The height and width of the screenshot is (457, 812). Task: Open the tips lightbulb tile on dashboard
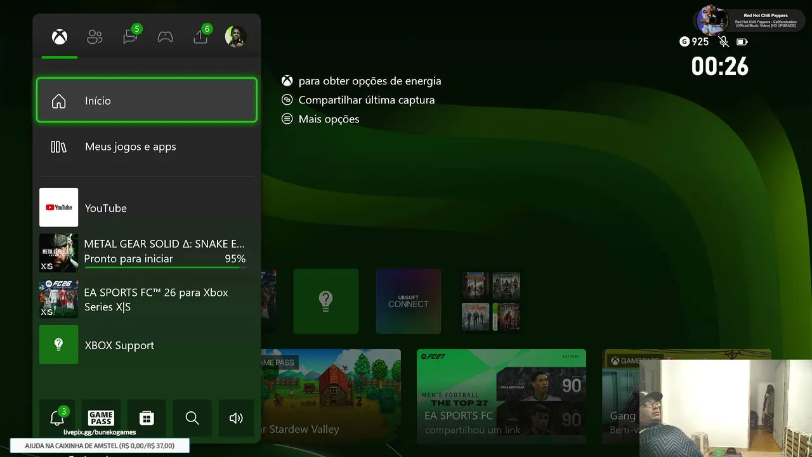pyautogui.click(x=326, y=301)
